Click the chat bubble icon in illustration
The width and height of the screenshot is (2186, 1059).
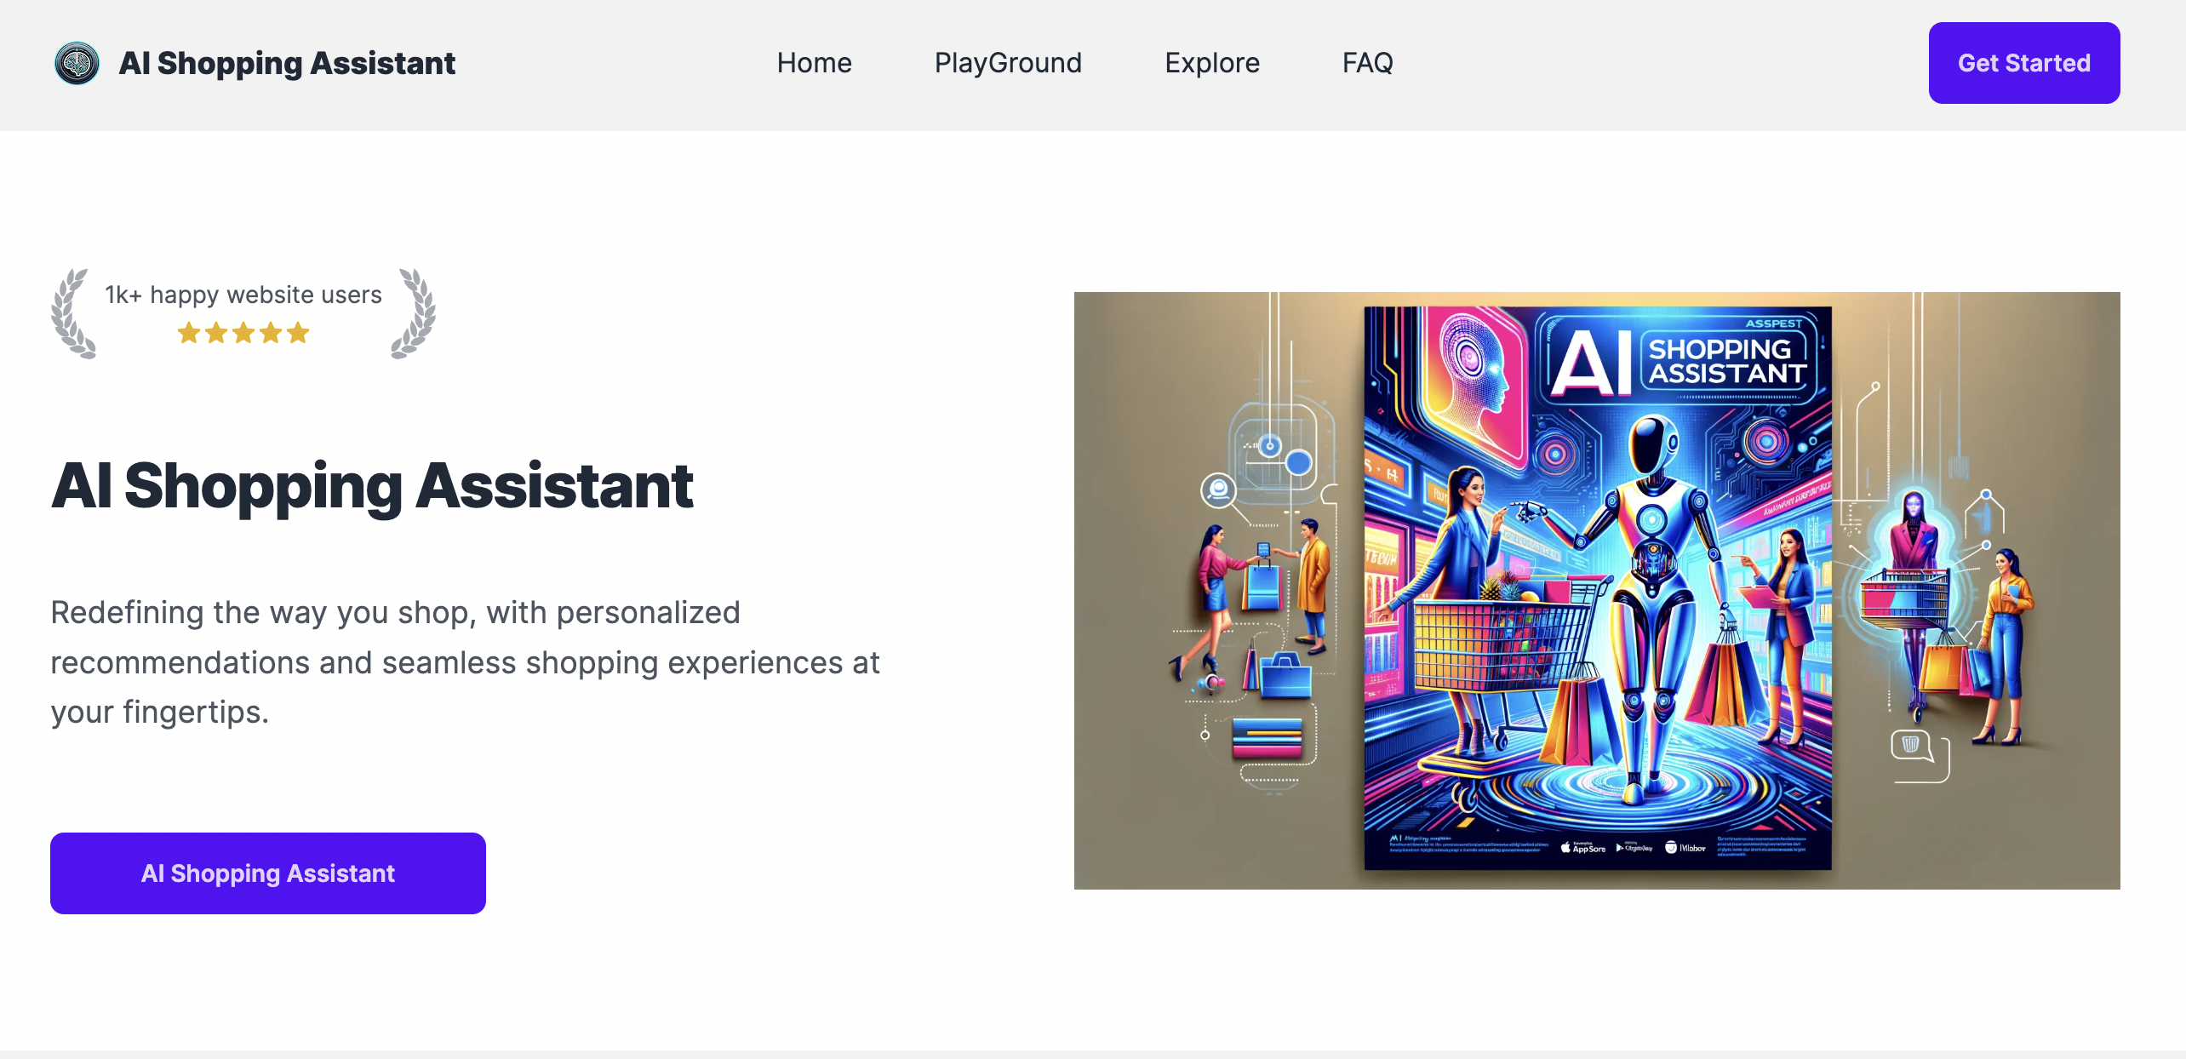coord(1912,746)
